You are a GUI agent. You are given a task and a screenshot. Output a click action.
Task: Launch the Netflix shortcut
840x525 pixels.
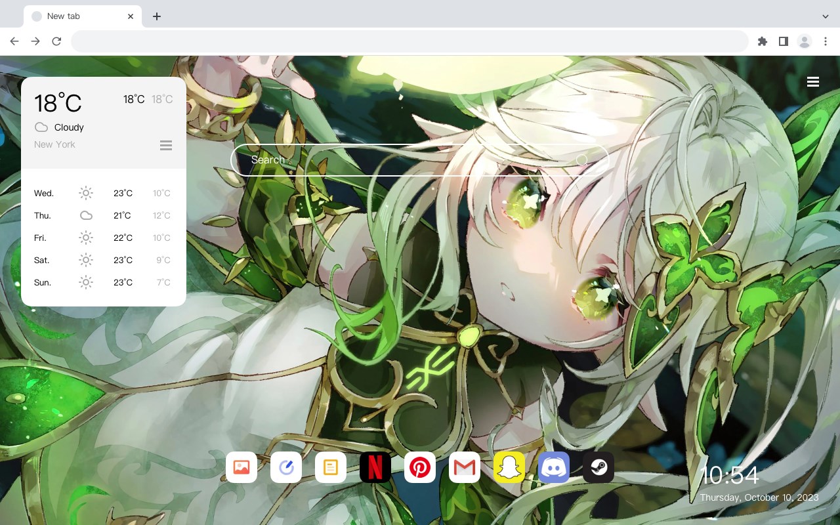(375, 467)
